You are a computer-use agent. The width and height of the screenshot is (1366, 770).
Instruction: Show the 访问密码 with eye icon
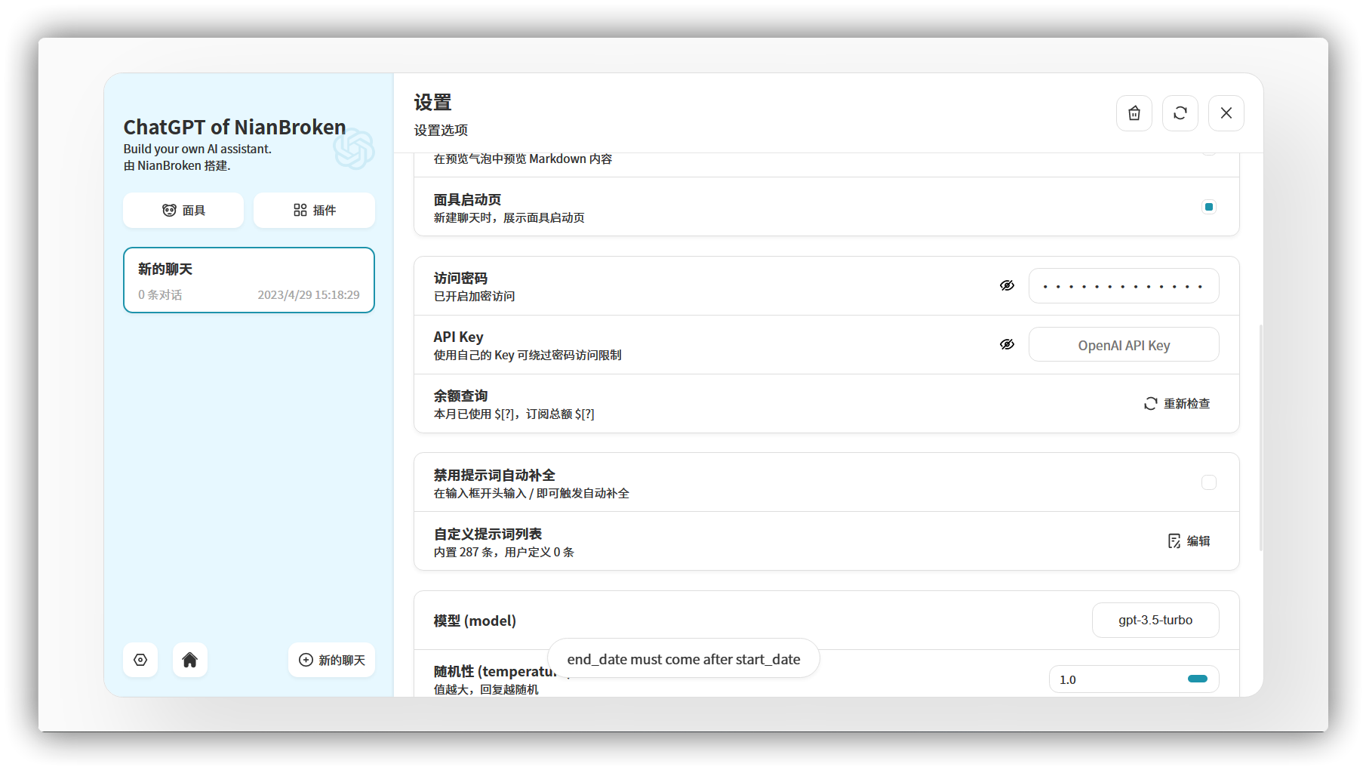click(x=1007, y=285)
